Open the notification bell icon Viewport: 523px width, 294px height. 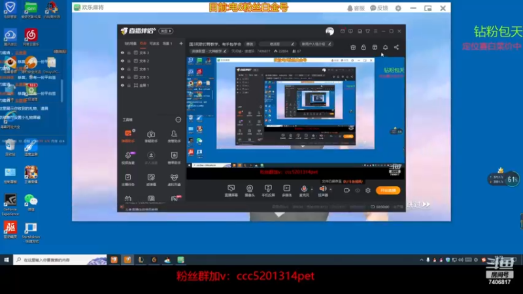(x=385, y=47)
